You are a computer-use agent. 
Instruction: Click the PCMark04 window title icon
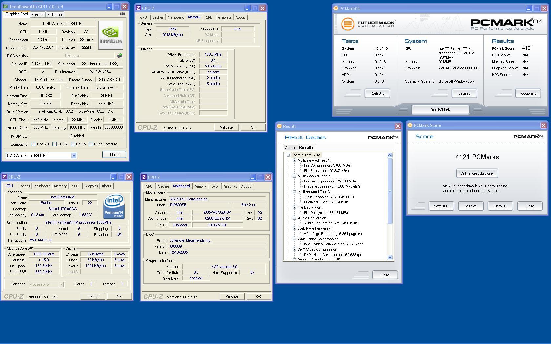coord(336,9)
